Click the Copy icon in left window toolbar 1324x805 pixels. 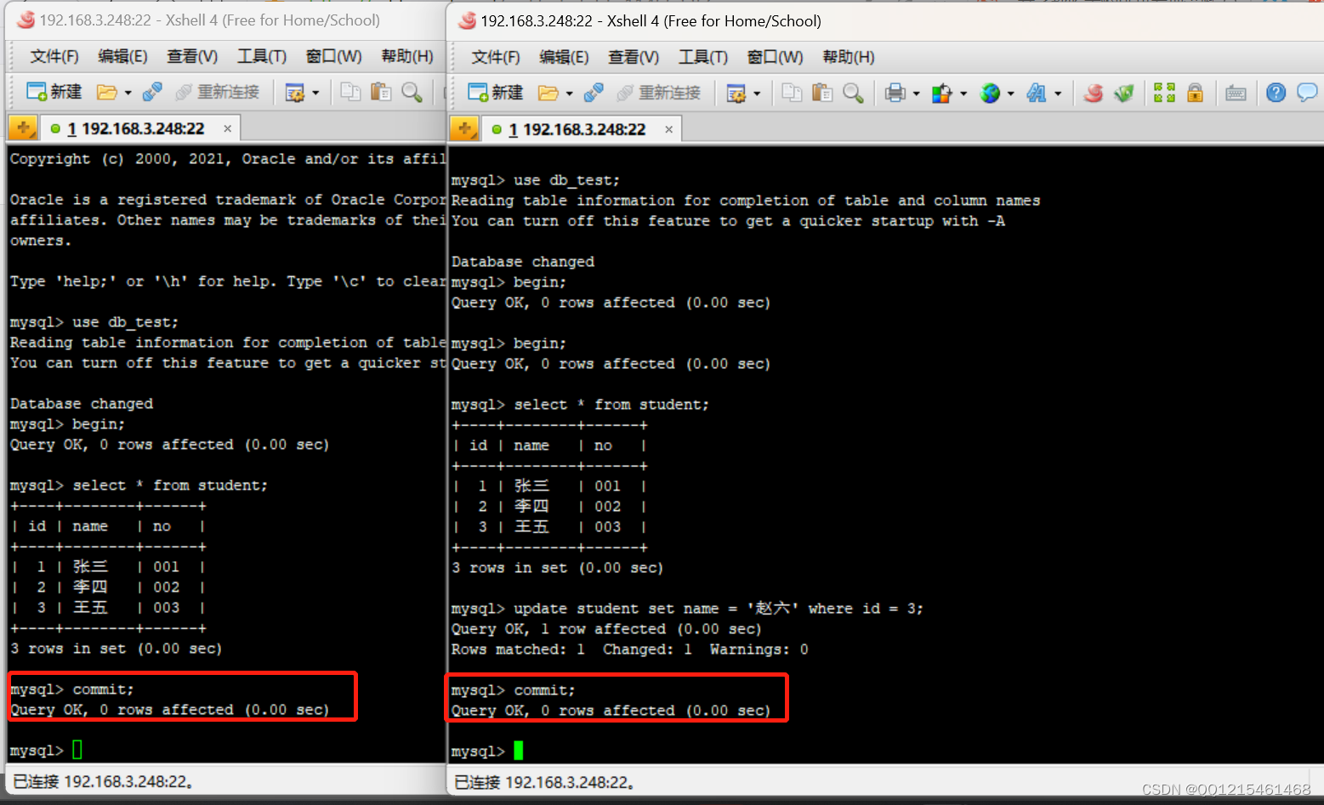[x=350, y=92]
